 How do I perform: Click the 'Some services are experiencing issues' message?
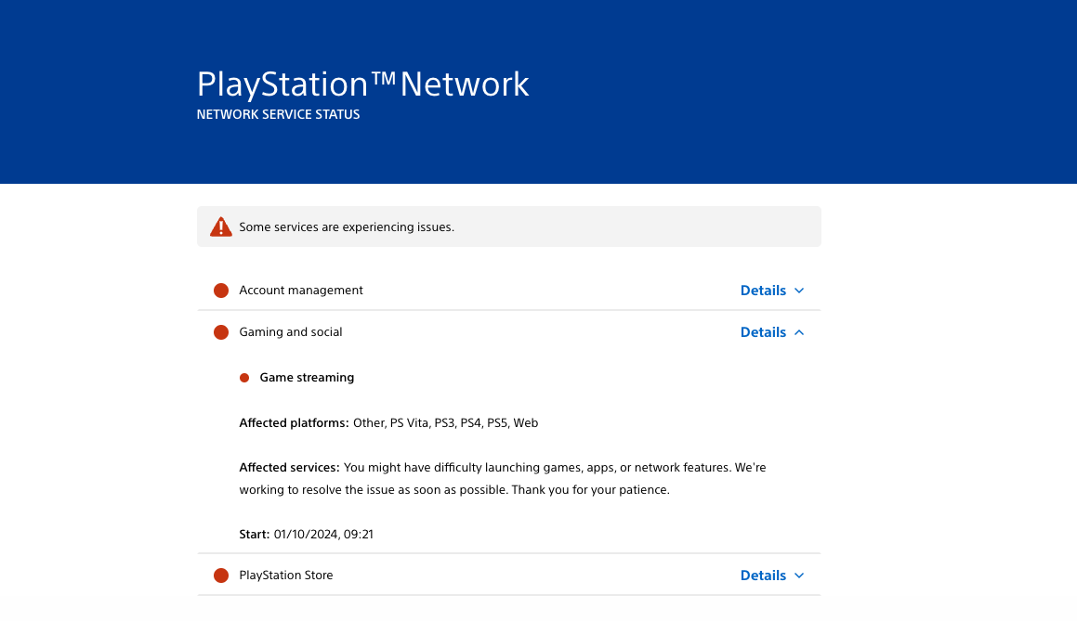(x=347, y=226)
